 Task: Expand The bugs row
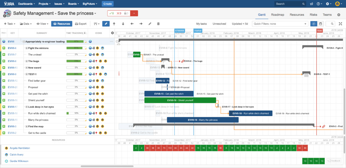(x=27, y=61)
